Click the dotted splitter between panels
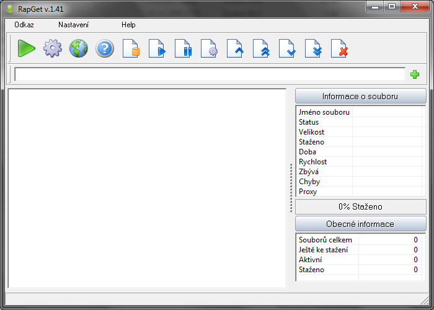 click(291, 188)
